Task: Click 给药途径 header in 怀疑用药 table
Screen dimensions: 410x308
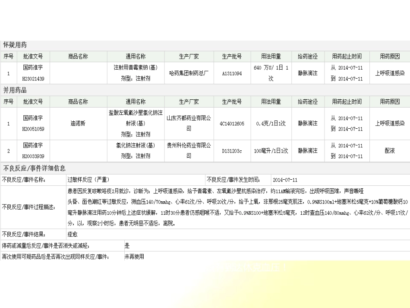Action: point(308,57)
